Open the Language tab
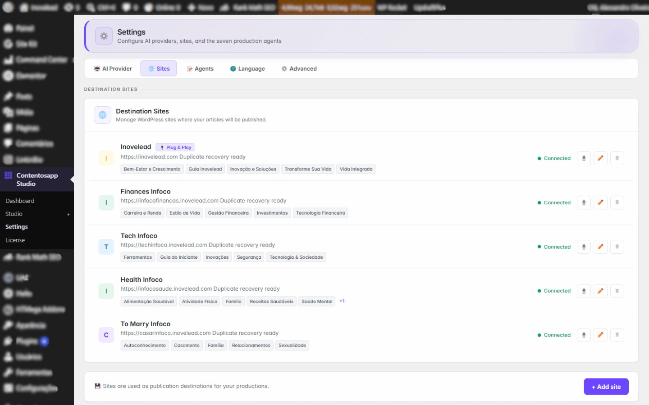 247,68
